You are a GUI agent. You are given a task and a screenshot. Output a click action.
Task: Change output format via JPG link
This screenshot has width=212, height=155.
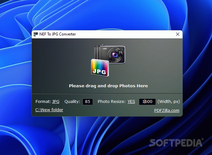[x=56, y=101]
